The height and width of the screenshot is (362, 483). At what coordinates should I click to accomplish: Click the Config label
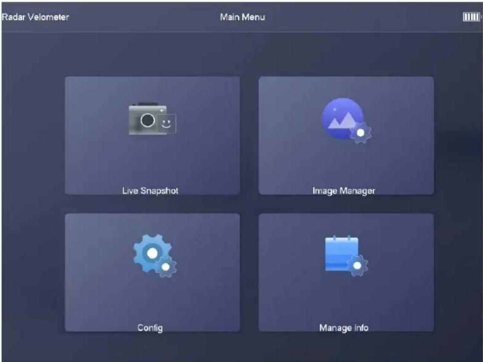(150, 328)
